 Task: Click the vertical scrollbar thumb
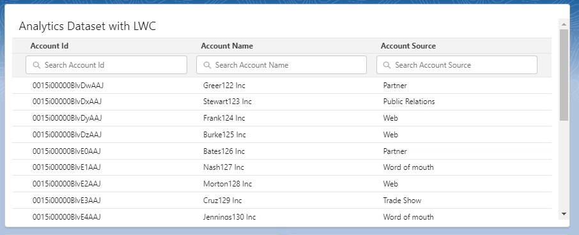pos(564,75)
